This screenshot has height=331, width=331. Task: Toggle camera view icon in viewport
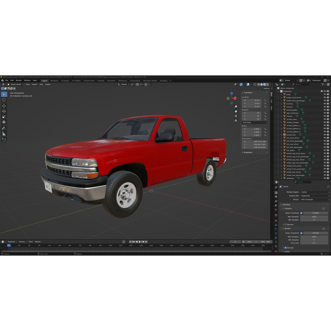click(236, 116)
